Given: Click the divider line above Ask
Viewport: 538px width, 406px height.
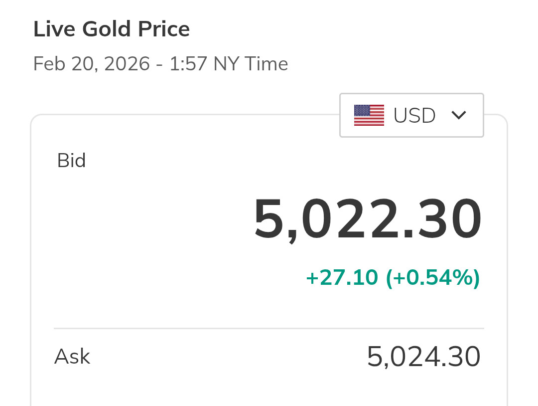Looking at the screenshot, I should [x=269, y=329].
